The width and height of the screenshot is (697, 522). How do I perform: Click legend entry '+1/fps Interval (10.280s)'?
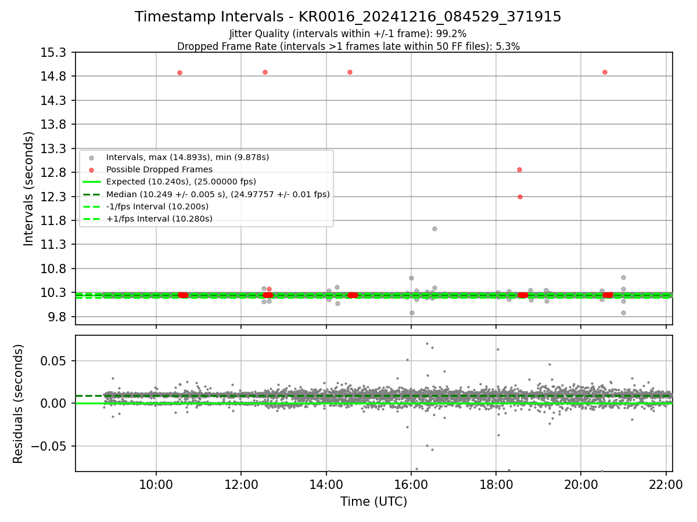pyautogui.click(x=159, y=219)
